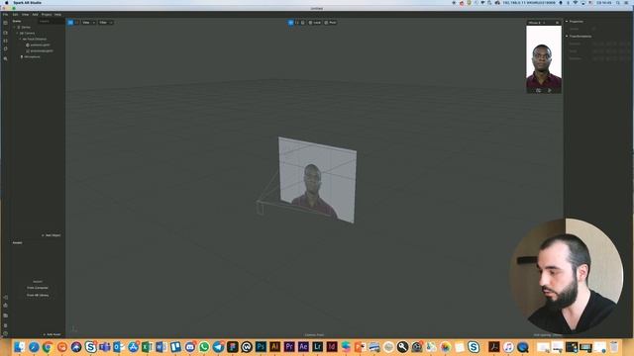Select the scale manipulator tool
634x356 pixels.
tap(303, 23)
